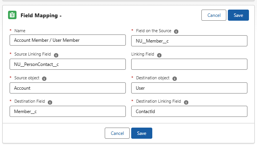Screen dimensions: 257x146
Task: Edit the Name field with Account Member
Action: pos(68,40)
